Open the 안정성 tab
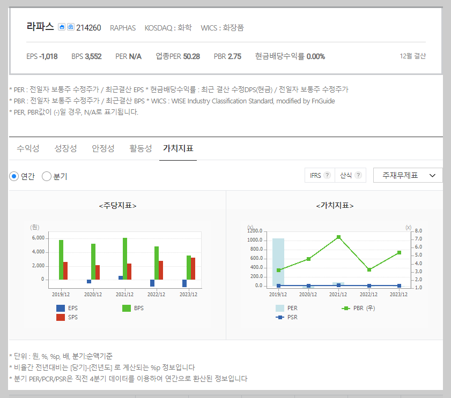 point(102,148)
